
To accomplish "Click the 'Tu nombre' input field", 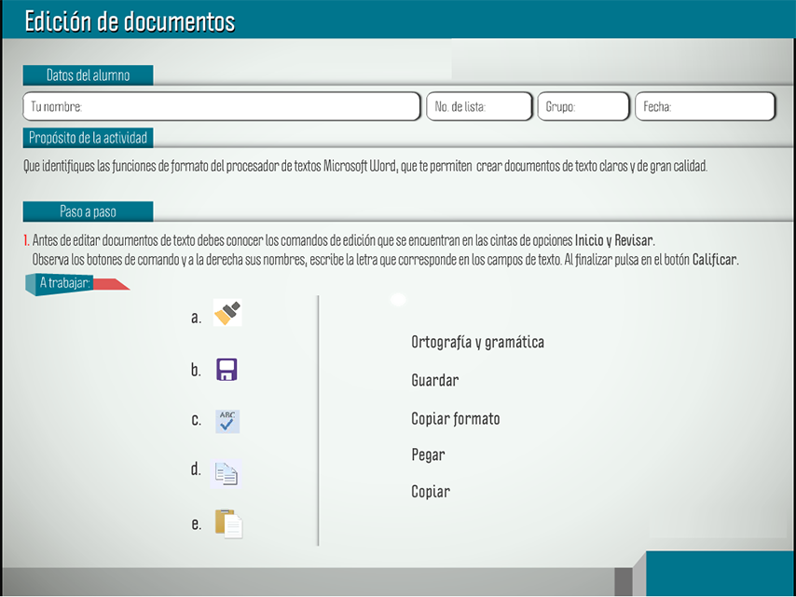I will pos(222,107).
